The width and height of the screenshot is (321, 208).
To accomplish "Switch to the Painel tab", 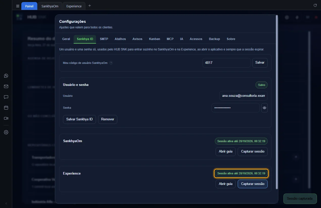I will click(29, 6).
